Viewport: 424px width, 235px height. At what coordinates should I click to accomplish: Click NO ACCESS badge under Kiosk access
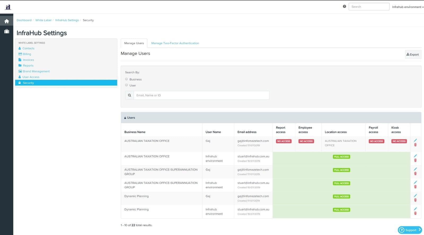(x=399, y=141)
